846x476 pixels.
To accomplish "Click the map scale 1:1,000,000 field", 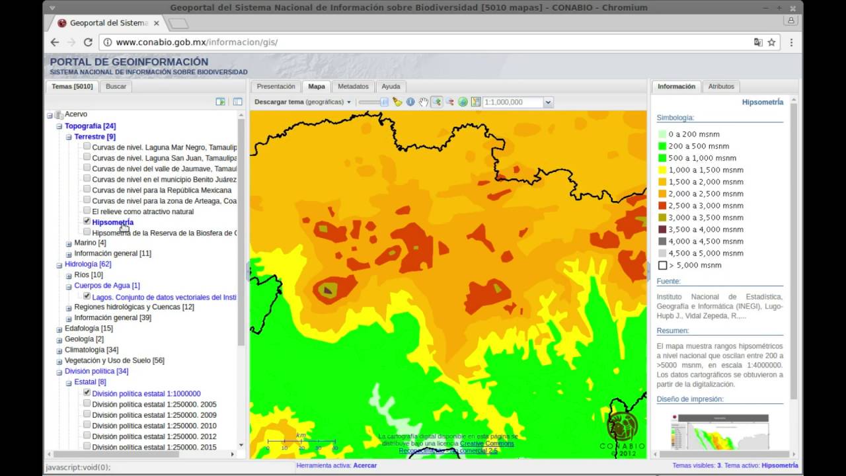I will pos(513,102).
